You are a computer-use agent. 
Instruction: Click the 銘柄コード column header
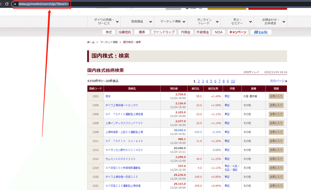[95, 89]
